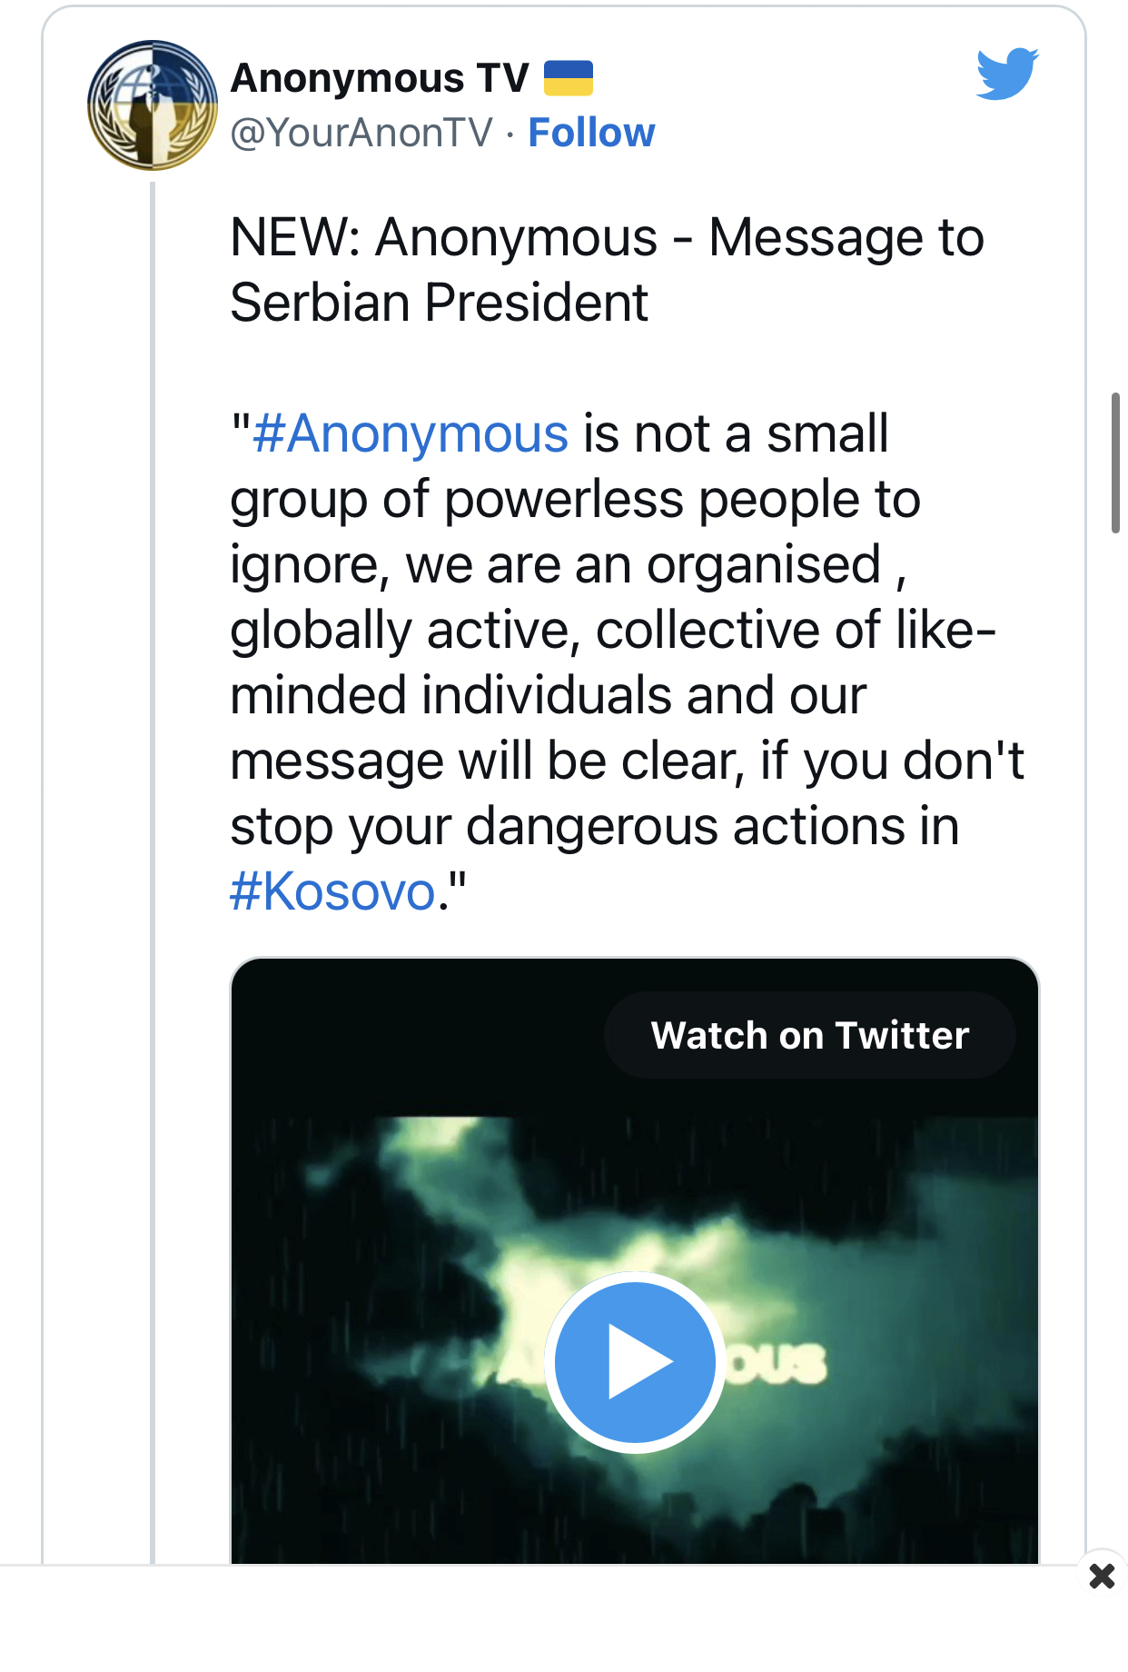
Task: Click the 'Message to Serbian President' headline text
Action: tap(607, 269)
